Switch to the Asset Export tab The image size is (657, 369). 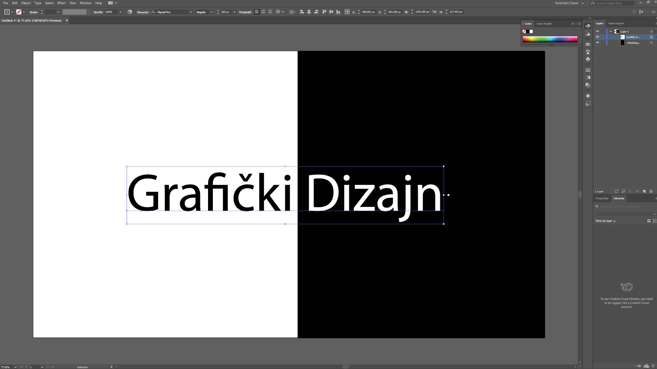(616, 23)
